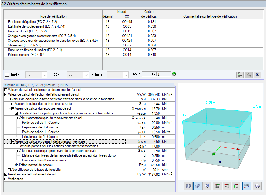Collapse 'Valeur caractéristique provenant de la pression verticale'
The width and height of the screenshot is (267, 196).
16,151
